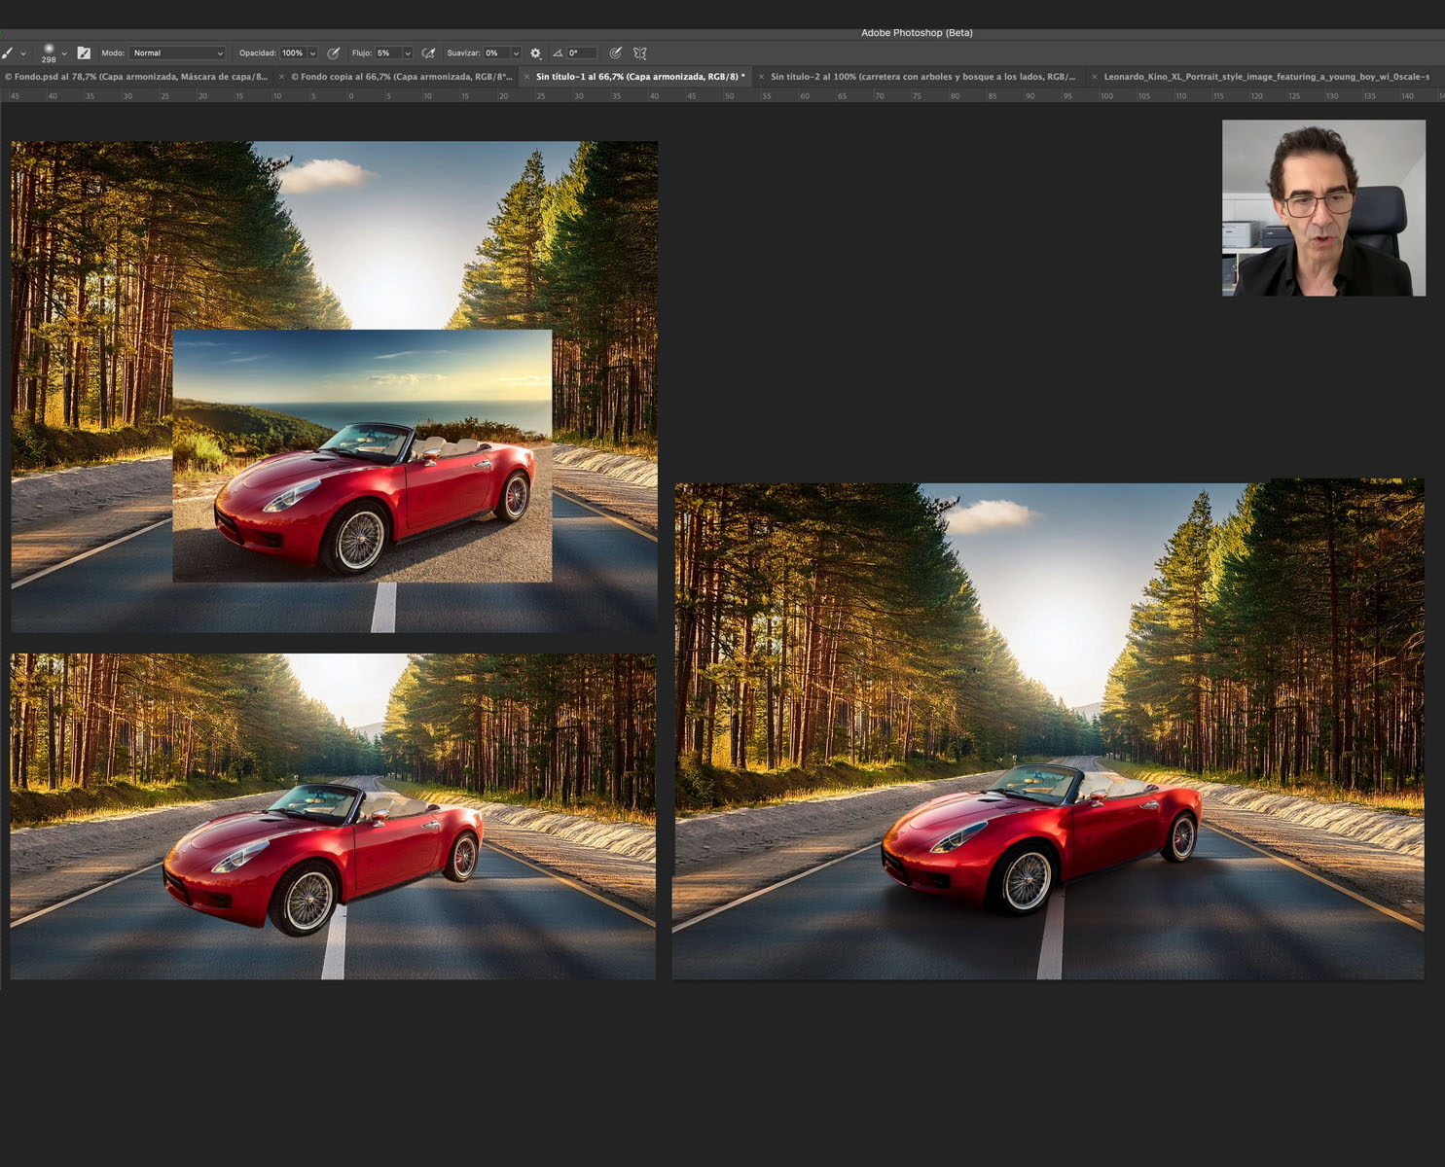Open smoothing options gear icon
1445x1167 pixels.
click(535, 53)
